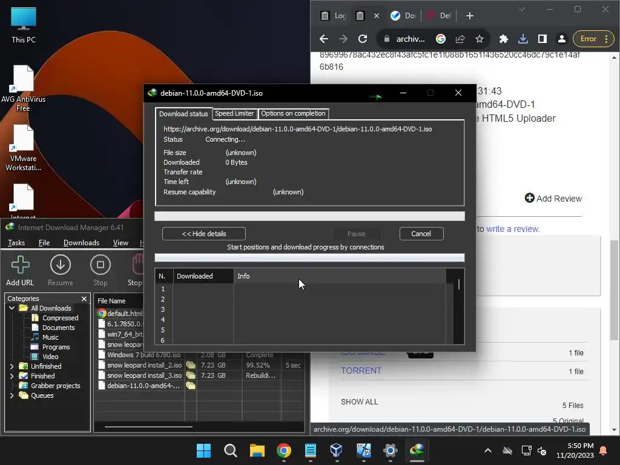Open Chrome profile avatar icon
620x465 pixels.
pyautogui.click(x=561, y=39)
